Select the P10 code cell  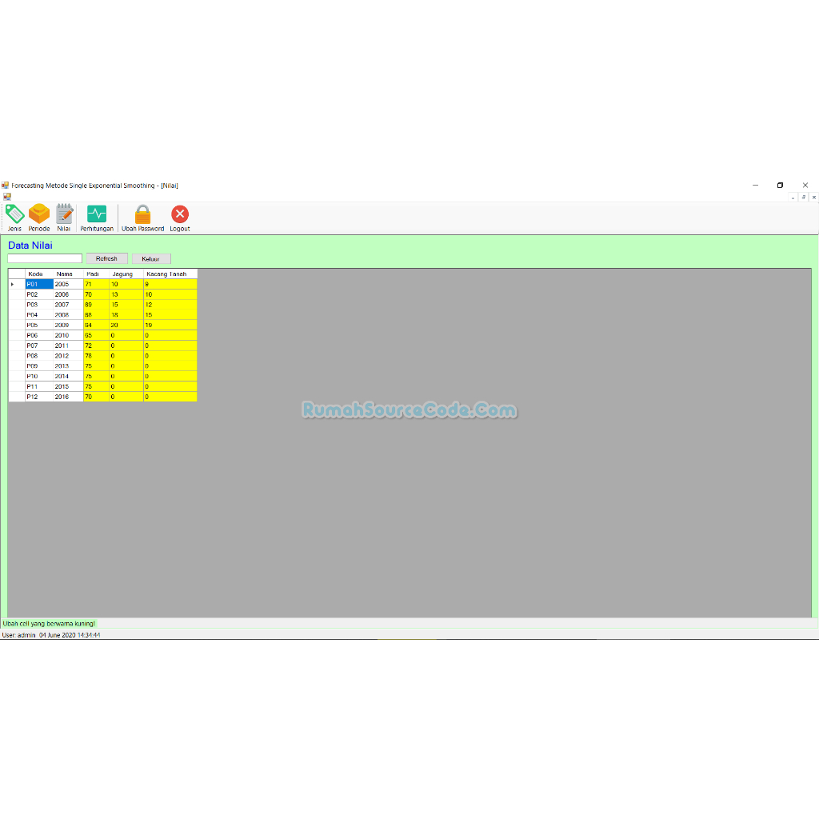[39, 376]
